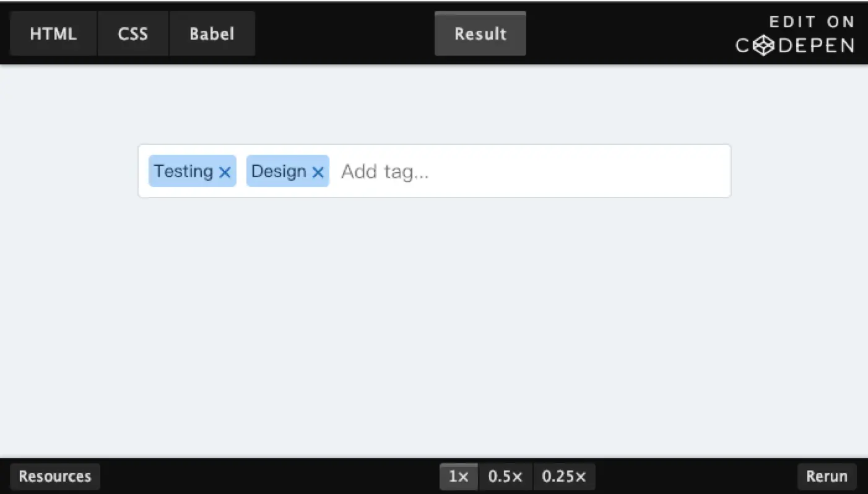
Task: Set preview zoom to 1x
Action: coord(459,477)
